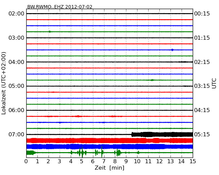This screenshot has height=175, width=219.
Task: Click the plot title BW.RWMO..EHZ 2012-07-02
Action: click(60, 7)
